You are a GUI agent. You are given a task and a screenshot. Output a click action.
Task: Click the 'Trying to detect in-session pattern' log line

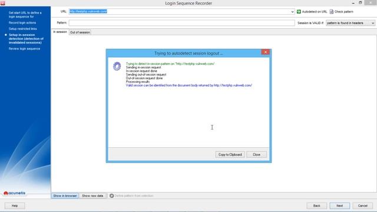pyautogui.click(x=170, y=64)
